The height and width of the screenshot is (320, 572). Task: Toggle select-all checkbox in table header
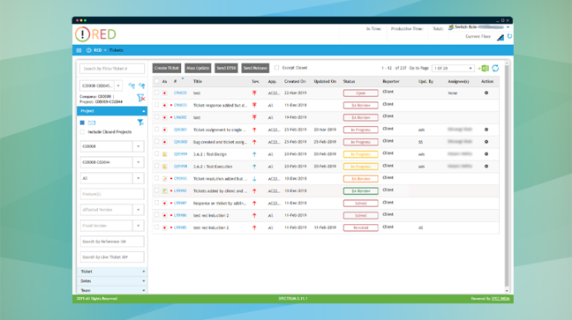click(x=157, y=81)
